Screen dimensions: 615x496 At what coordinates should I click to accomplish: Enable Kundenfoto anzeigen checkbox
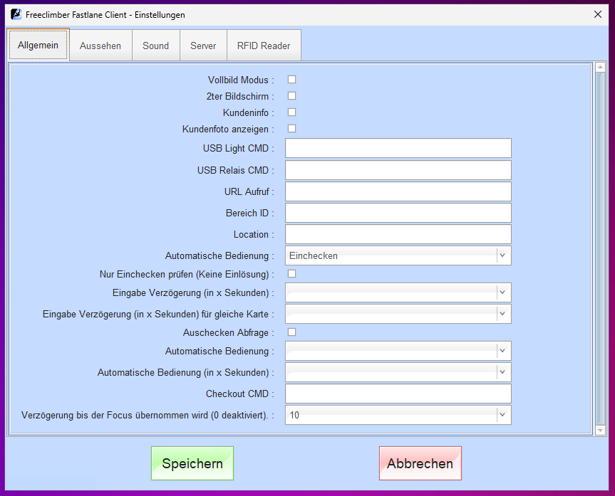[291, 129]
